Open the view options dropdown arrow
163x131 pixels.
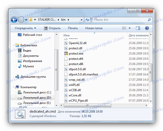(x=130, y=28)
